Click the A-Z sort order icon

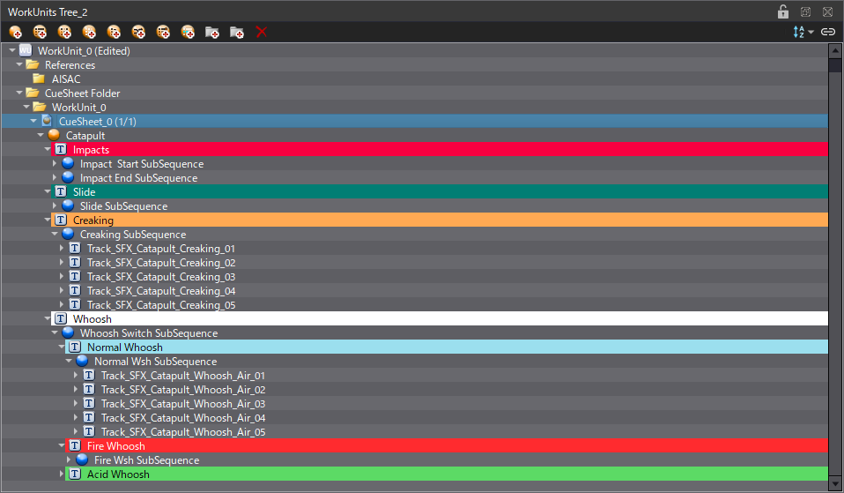799,33
